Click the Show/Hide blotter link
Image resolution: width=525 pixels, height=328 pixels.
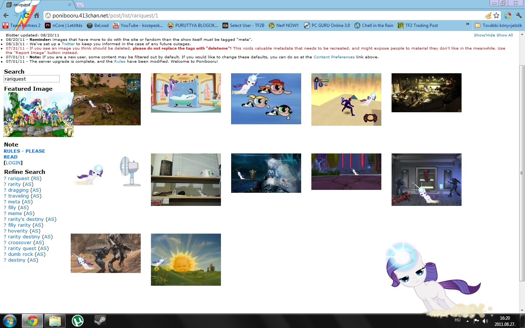coord(485,35)
